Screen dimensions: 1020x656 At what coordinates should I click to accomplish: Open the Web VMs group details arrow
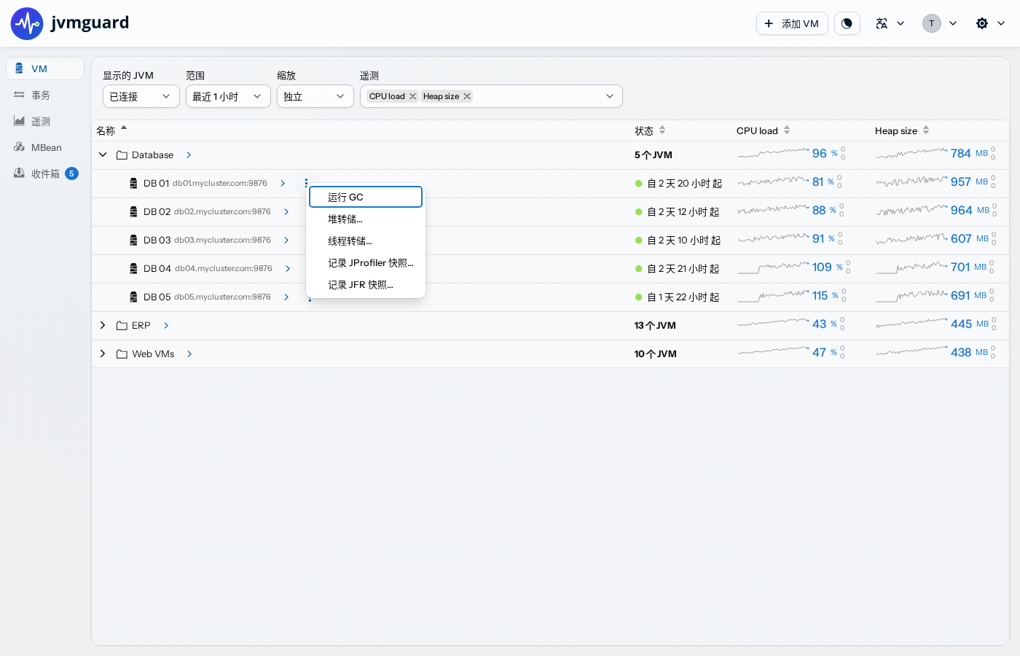pos(189,354)
